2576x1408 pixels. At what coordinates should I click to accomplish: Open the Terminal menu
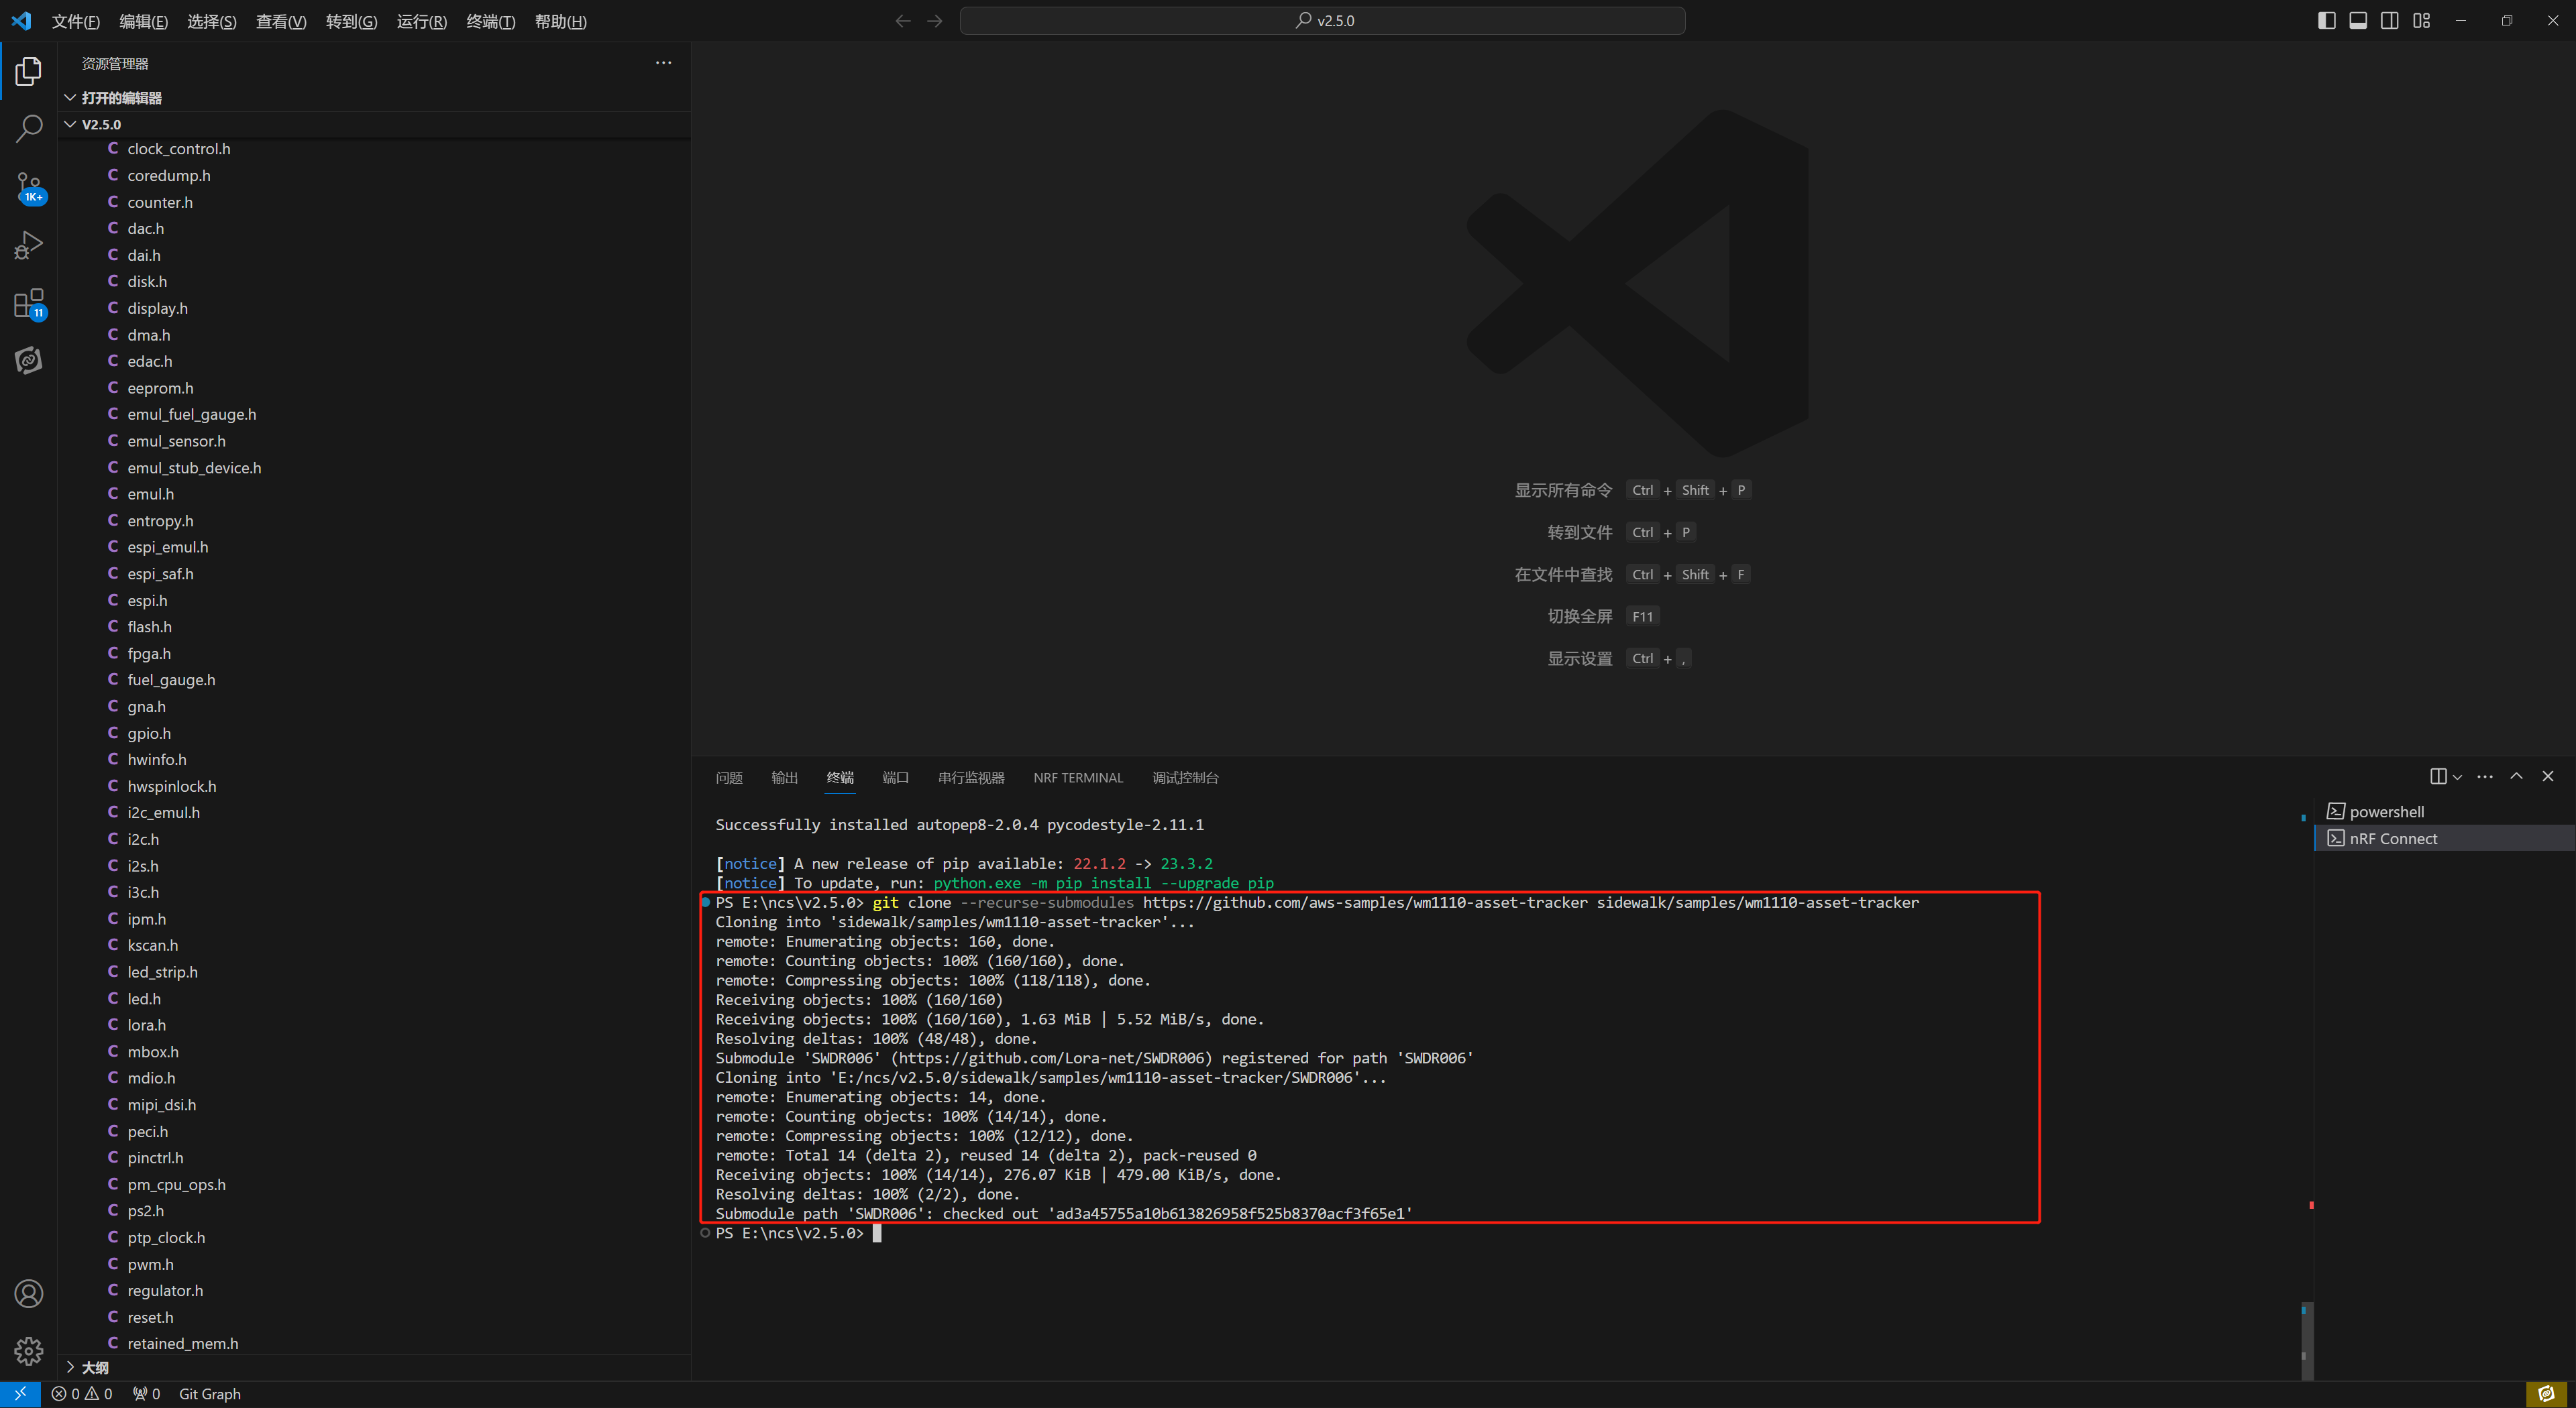491,21
